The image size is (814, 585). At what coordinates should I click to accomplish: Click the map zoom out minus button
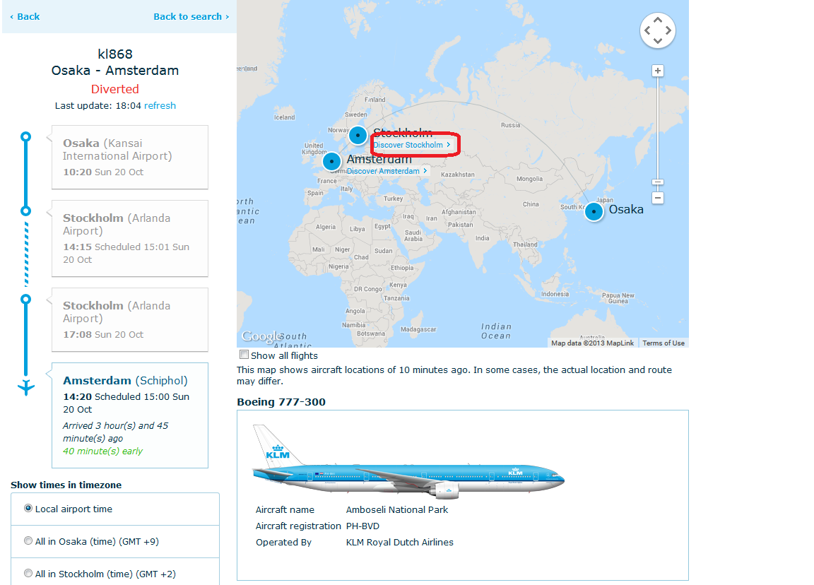(658, 198)
